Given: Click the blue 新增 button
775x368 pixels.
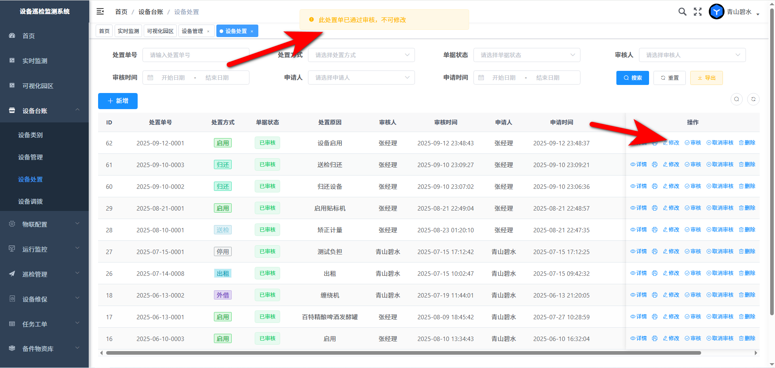Looking at the screenshot, I should tap(118, 101).
